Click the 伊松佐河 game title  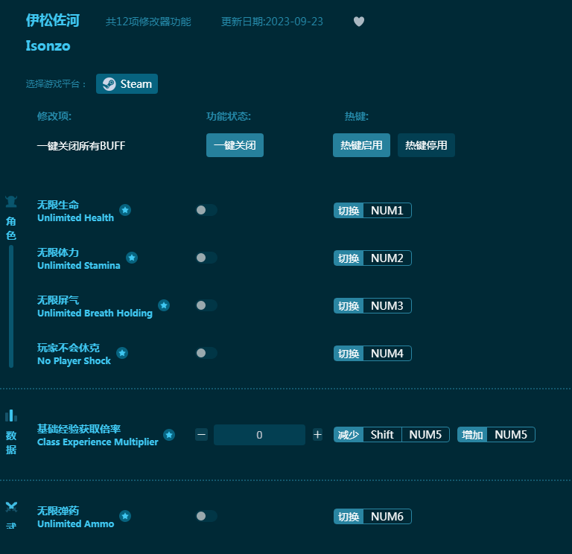(x=53, y=20)
